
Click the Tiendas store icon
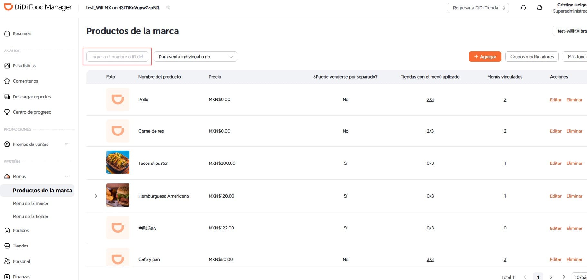7,246
